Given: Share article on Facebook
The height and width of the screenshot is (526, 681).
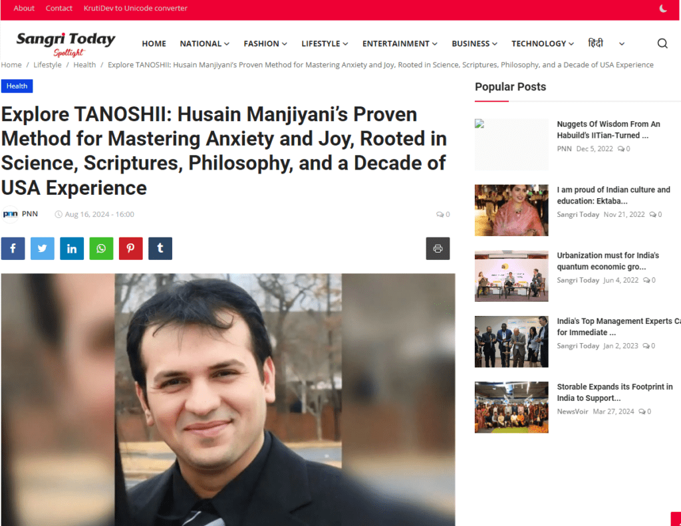Looking at the screenshot, I should 13,249.
